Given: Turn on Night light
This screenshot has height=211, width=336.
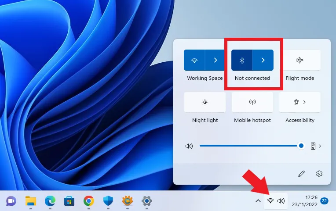Looking at the screenshot, I should point(205,102).
